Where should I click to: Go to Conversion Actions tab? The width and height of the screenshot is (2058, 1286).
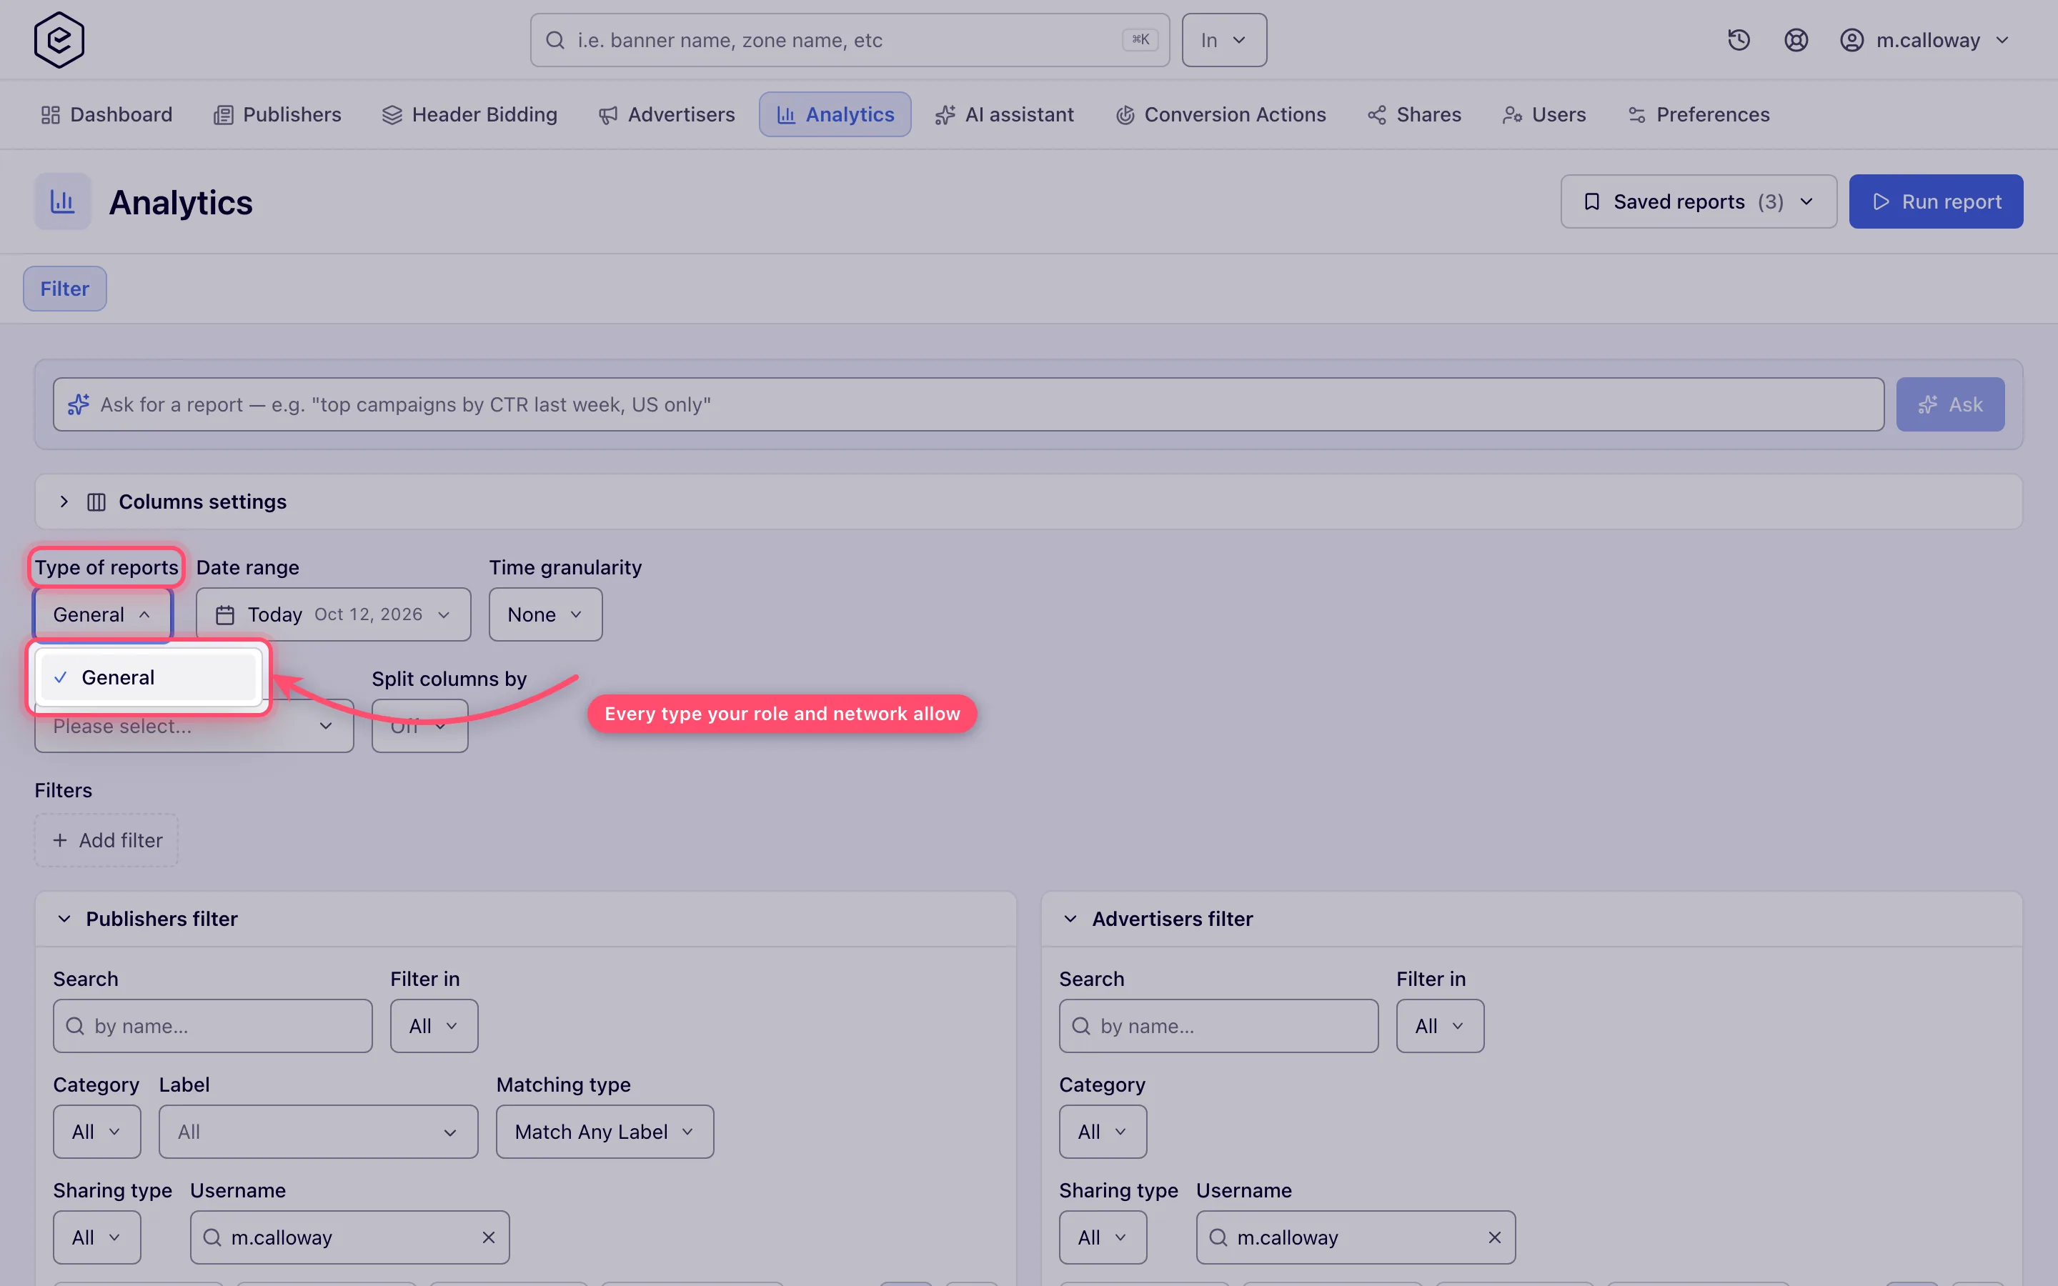(1221, 115)
